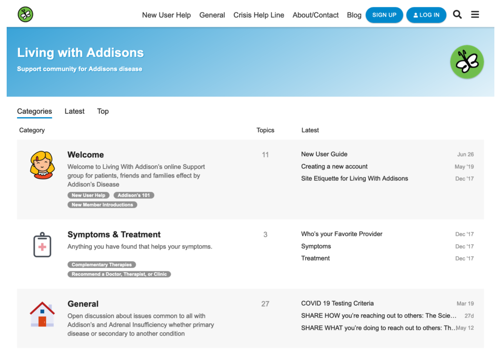Viewport: 502px width, 358px height.
Task: Click the Symptoms & Treatment clipboard icon
Action: (42, 245)
